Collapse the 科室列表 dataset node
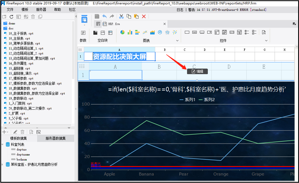 click(2, 145)
